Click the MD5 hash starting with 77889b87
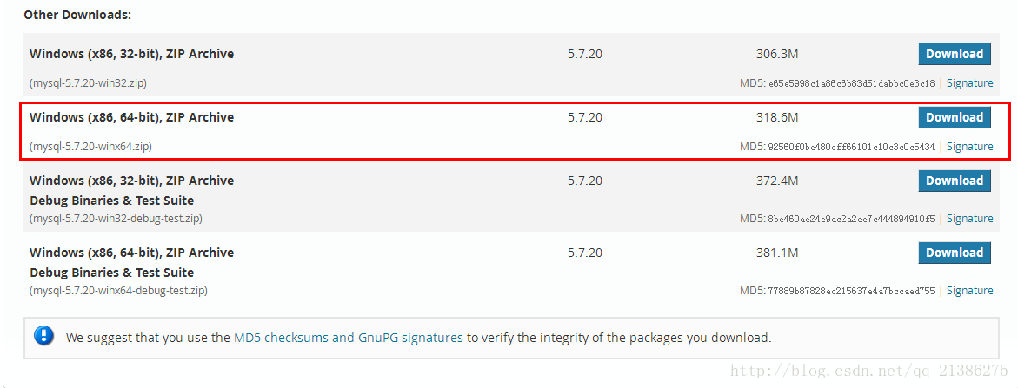The height and width of the screenshot is (388, 1018). [851, 291]
